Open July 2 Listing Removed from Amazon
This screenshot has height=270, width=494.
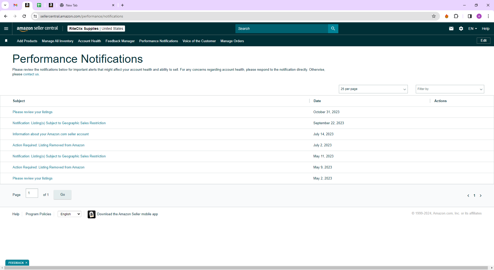pyautogui.click(x=48, y=145)
